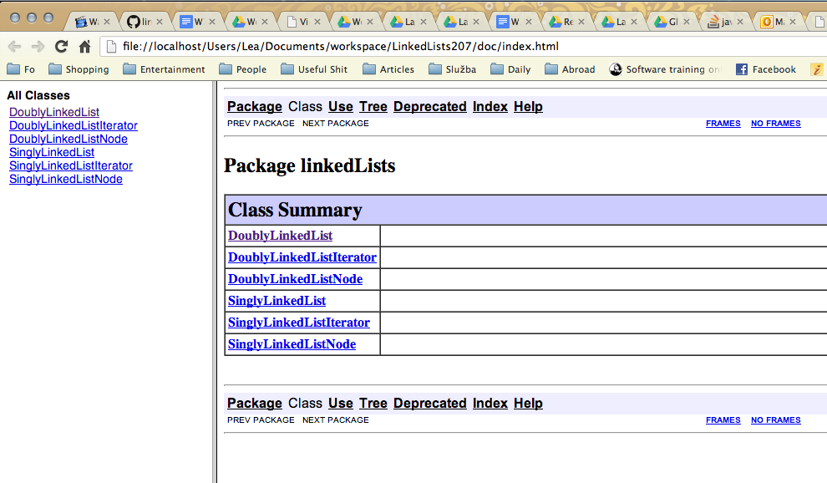Click the home icon in toolbar
This screenshot has width=827, height=483.
pyautogui.click(x=84, y=47)
